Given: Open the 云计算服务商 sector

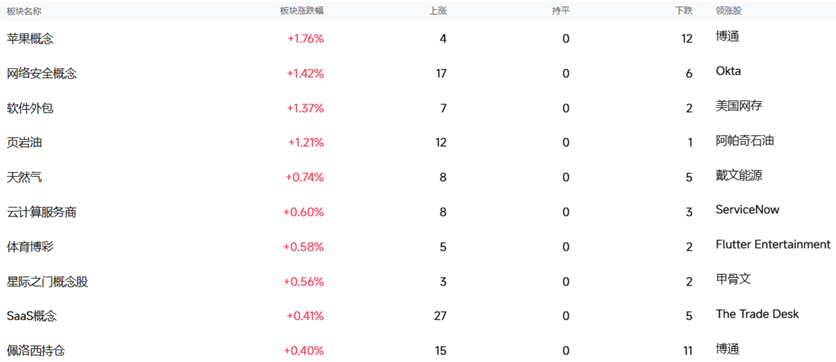Looking at the screenshot, I should click(42, 212).
